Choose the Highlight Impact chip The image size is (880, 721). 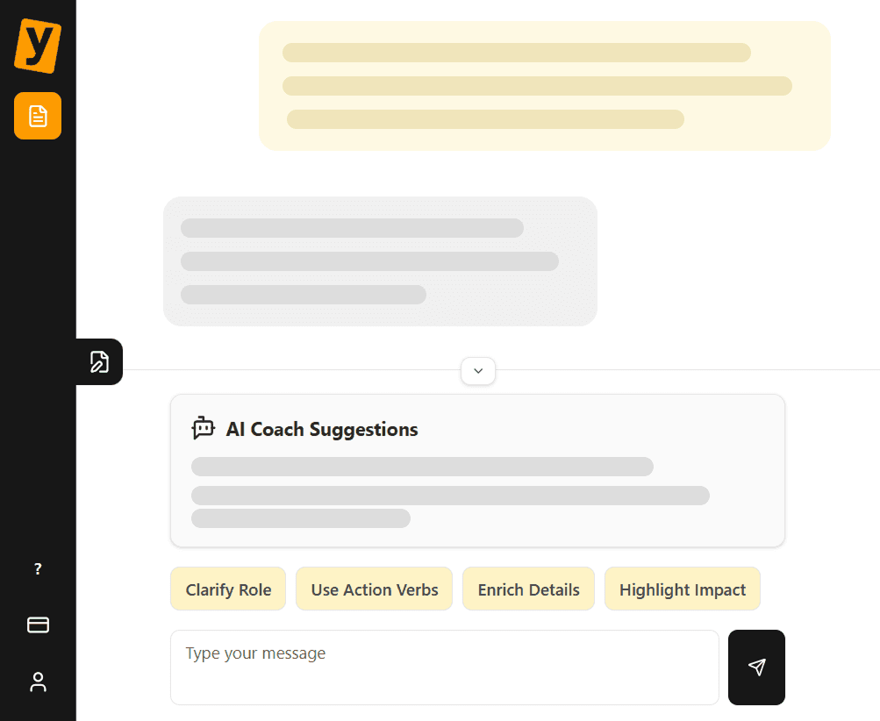pyautogui.click(x=683, y=589)
